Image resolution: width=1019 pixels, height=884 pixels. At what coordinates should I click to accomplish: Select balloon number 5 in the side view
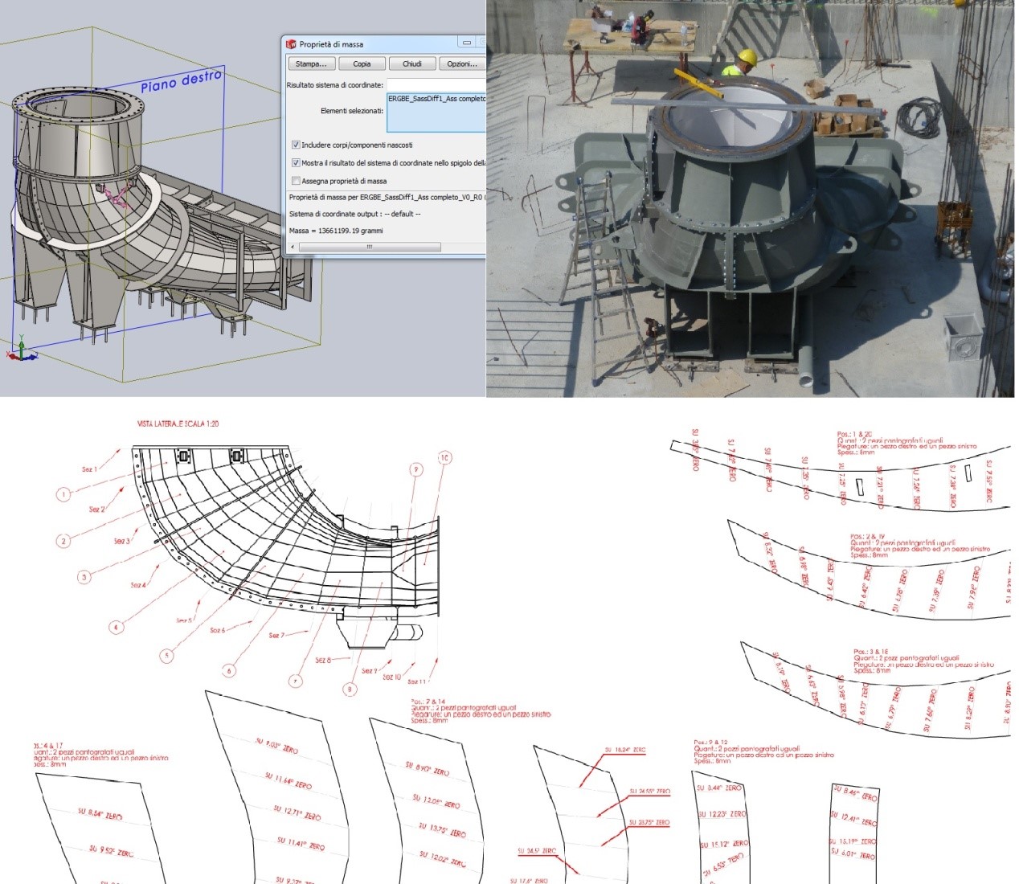(167, 655)
